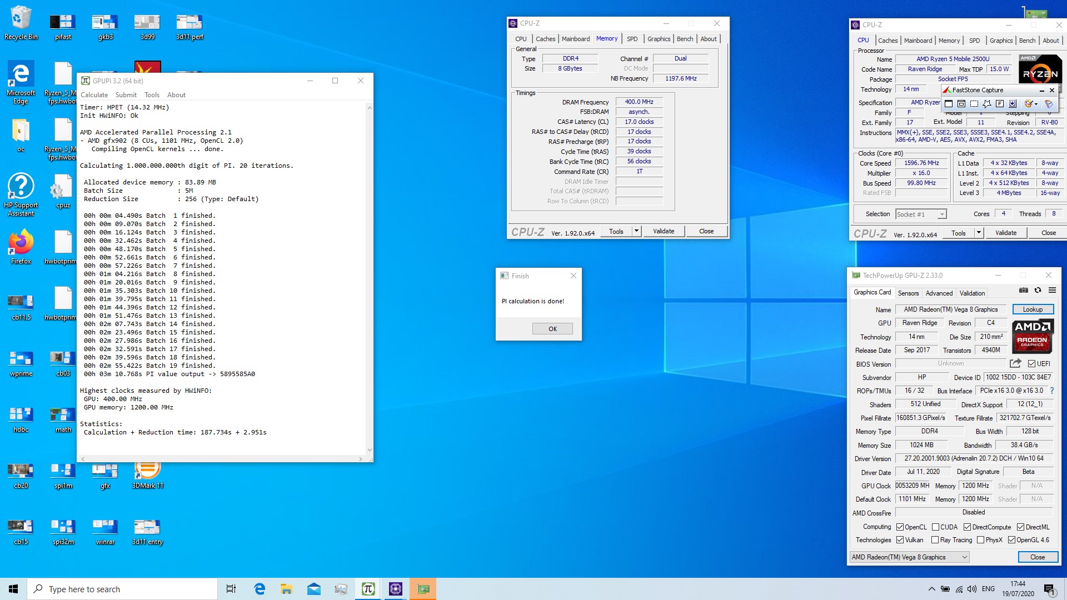Toggle the DirectCompute checkbox
The image size is (1067, 600).
pyautogui.click(x=967, y=527)
